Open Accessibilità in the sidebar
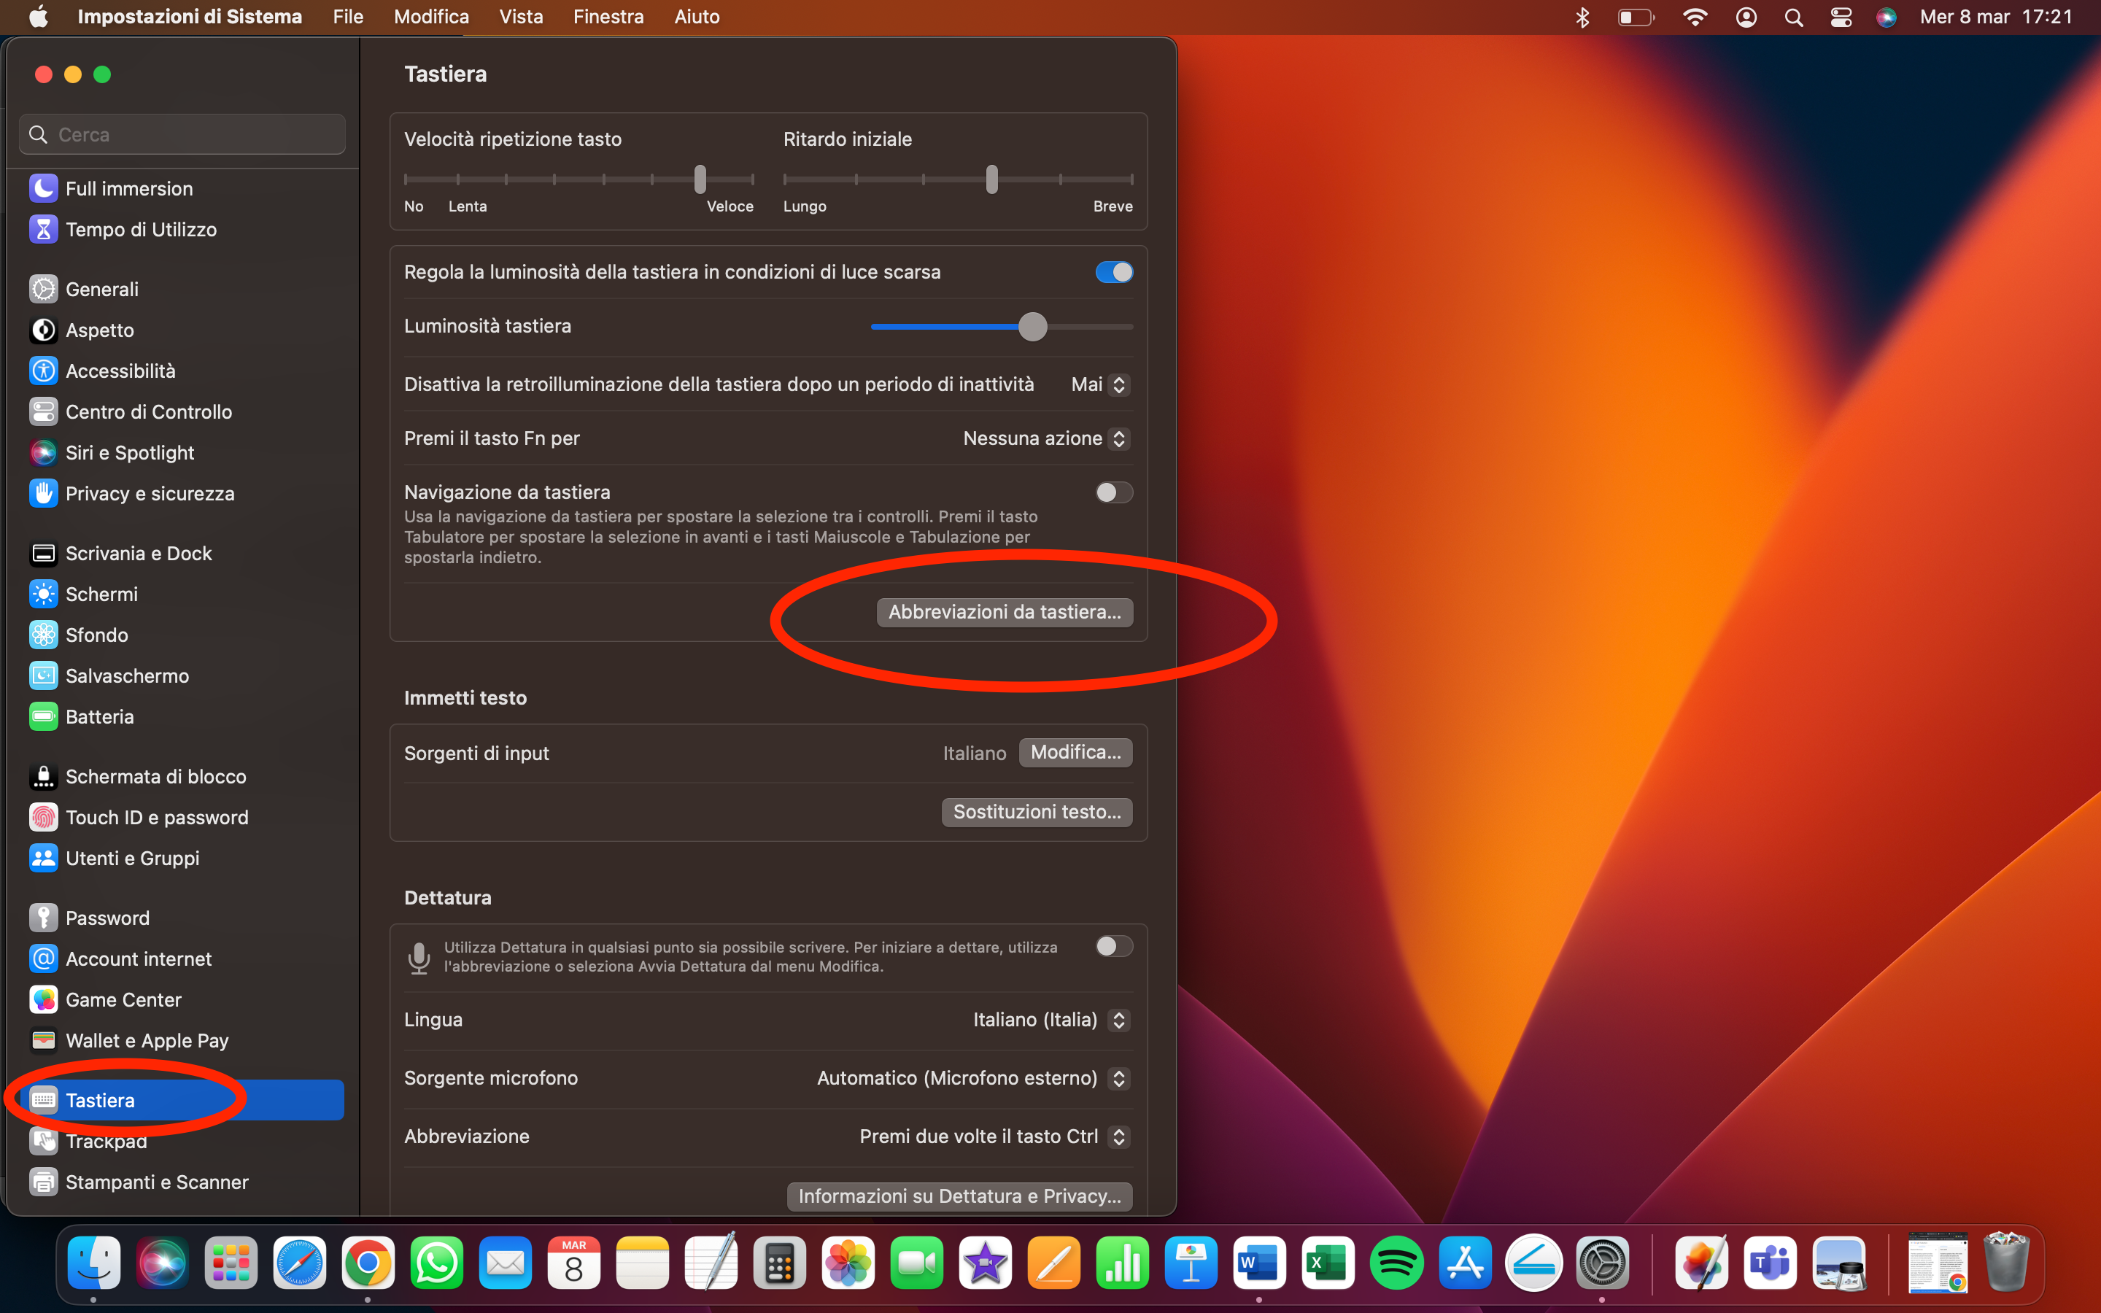The image size is (2101, 1313). coord(120,371)
